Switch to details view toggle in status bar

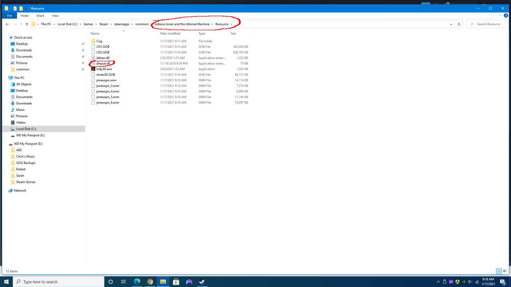pyautogui.click(x=499, y=271)
